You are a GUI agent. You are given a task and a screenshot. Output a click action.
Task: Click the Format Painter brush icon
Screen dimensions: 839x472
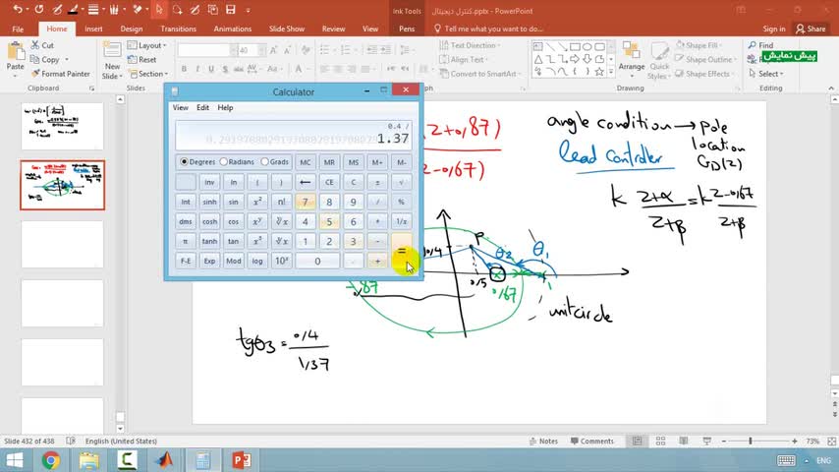[35, 74]
